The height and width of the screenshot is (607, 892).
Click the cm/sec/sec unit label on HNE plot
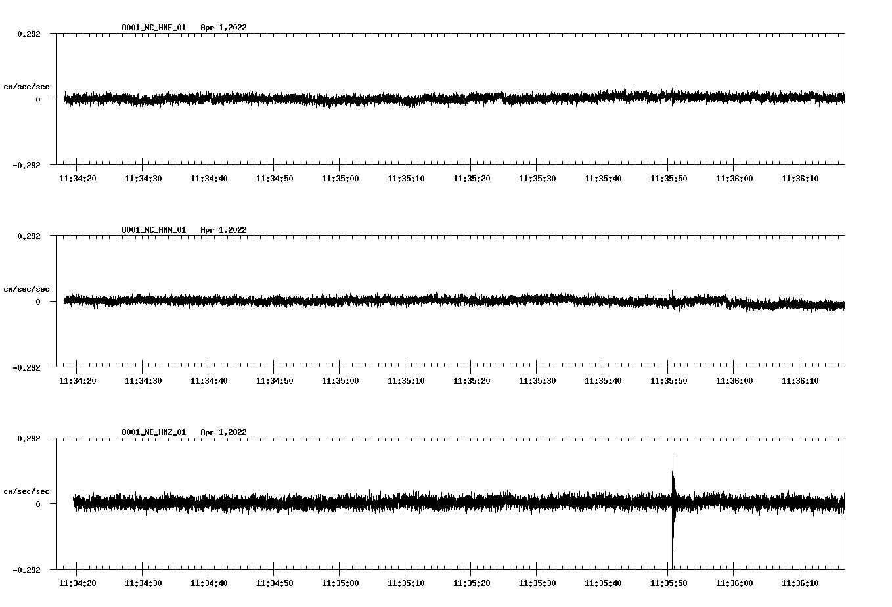point(27,87)
